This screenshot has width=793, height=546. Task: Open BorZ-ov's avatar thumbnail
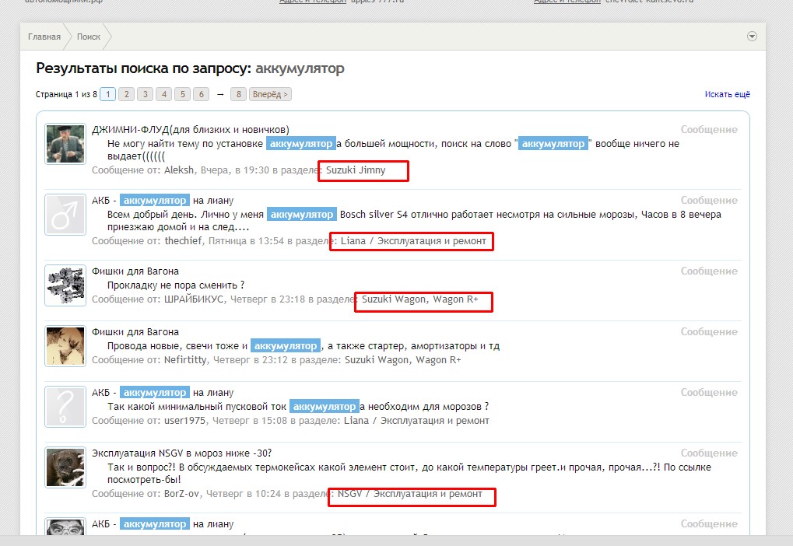(65, 467)
